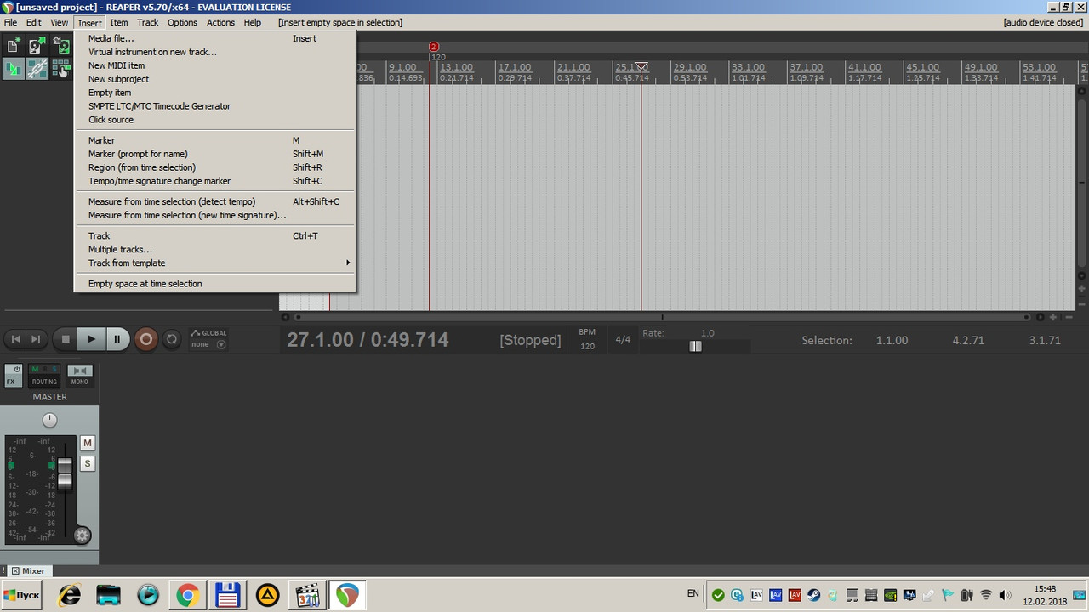Click the Record transport button

click(x=145, y=339)
